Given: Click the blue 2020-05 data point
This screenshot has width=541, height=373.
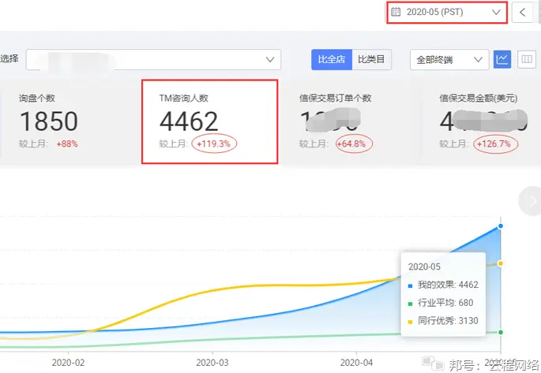Looking at the screenshot, I should [500, 226].
